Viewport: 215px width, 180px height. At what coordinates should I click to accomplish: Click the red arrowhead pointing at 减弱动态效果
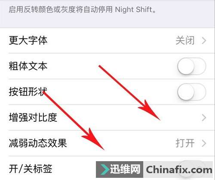click(94, 139)
